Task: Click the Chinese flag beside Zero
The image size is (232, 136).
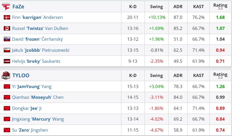Action: coord(7,130)
